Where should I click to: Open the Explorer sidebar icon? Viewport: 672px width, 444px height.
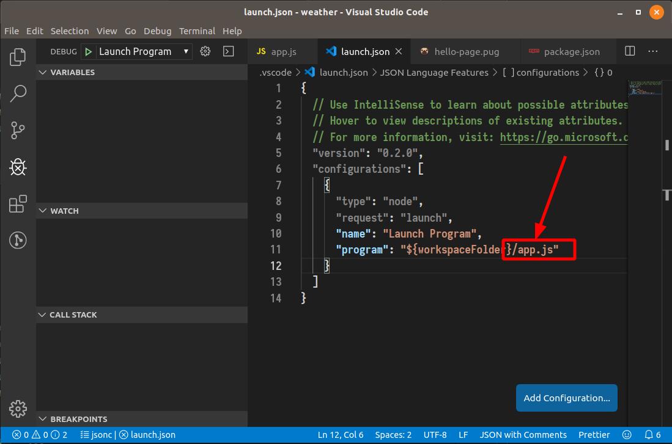point(18,56)
